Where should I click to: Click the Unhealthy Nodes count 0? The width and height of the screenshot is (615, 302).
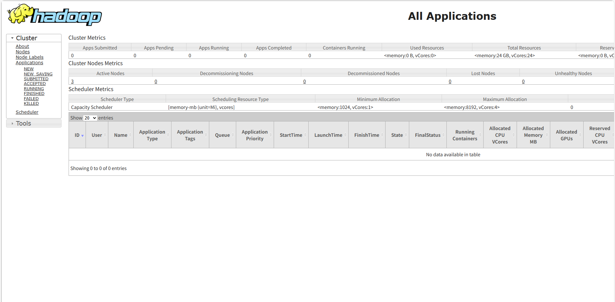click(x=523, y=81)
